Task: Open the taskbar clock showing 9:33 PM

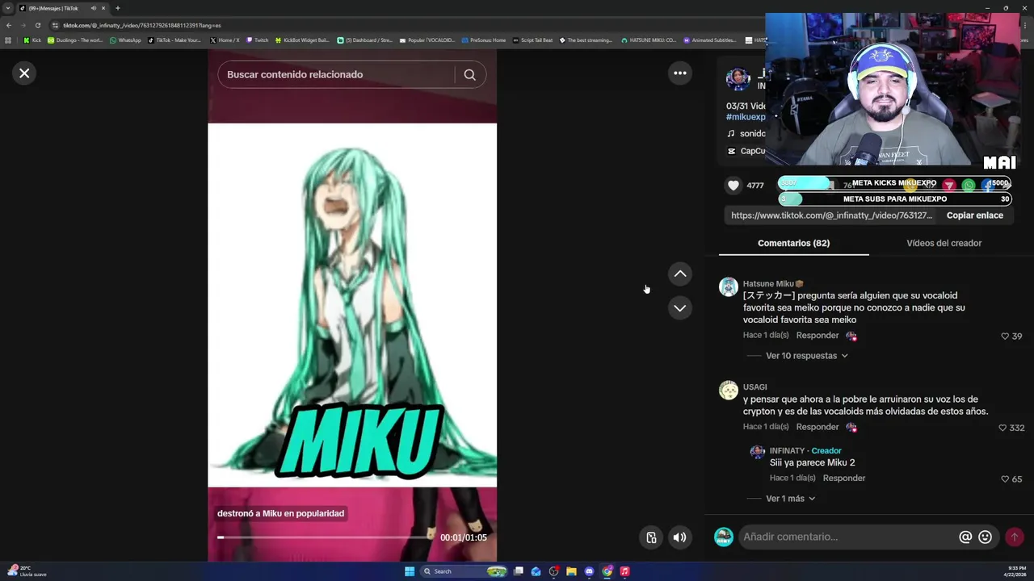Action: [1015, 571]
